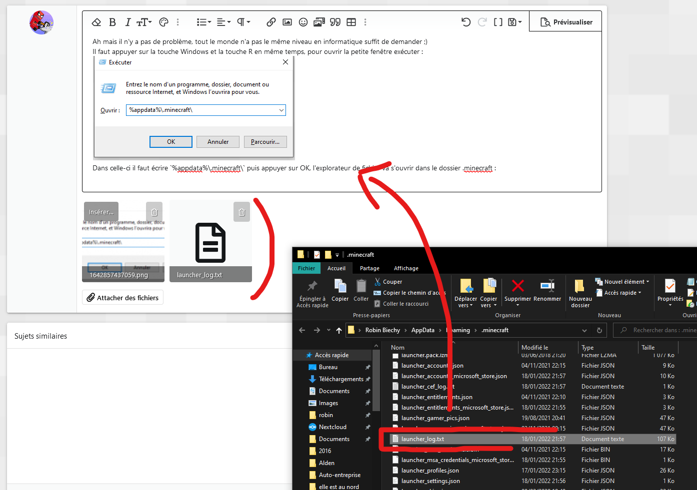The height and width of the screenshot is (490, 697).
Task: Open the paragraph format dropdown
Action: tap(243, 22)
